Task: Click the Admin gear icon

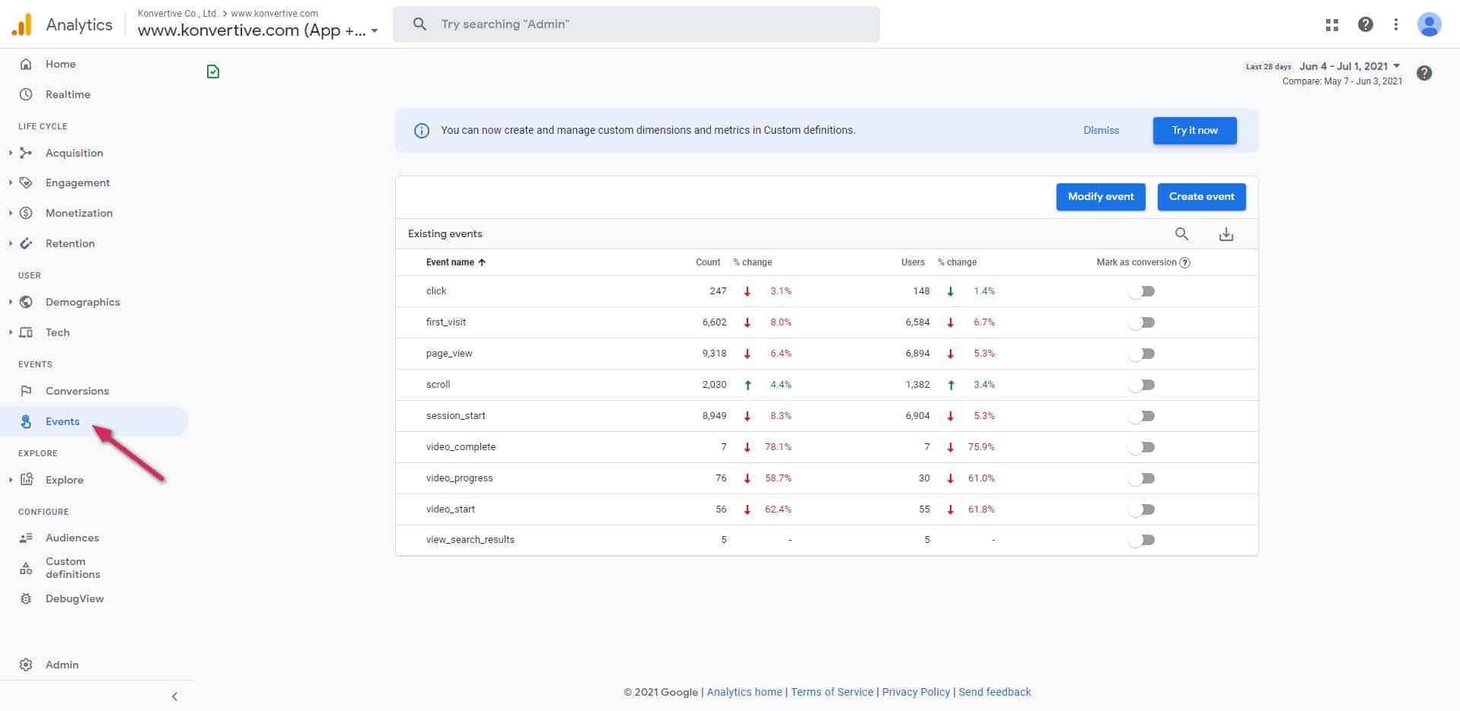Action: pyautogui.click(x=26, y=665)
